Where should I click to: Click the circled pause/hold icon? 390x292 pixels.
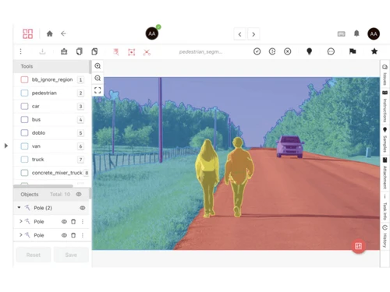272,51
